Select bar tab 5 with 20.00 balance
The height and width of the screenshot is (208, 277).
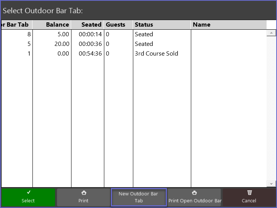coord(116,44)
